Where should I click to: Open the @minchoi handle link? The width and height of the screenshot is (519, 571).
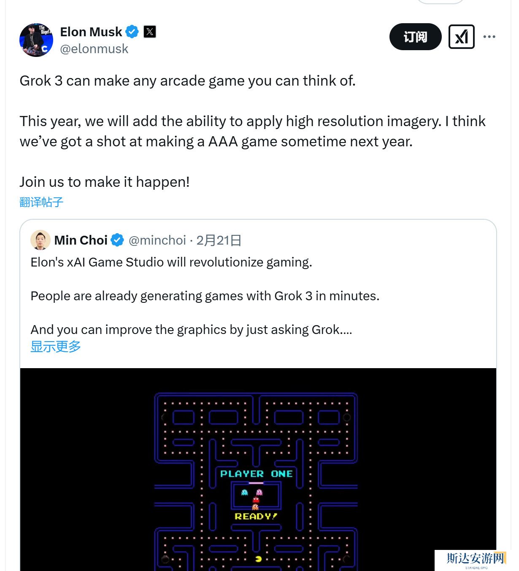[157, 240]
